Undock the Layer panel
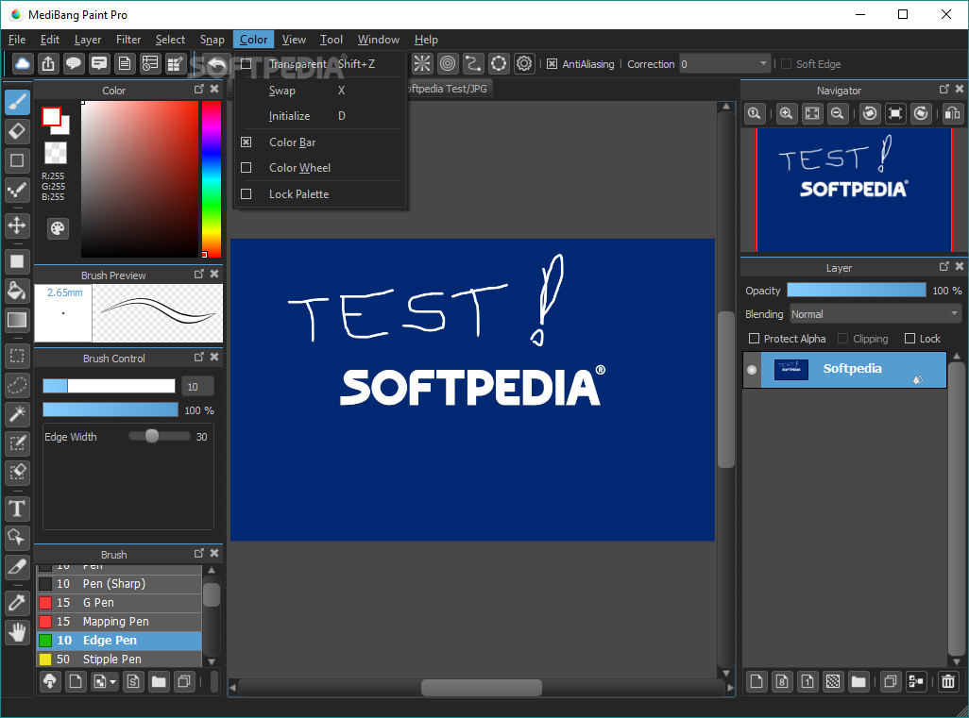969x718 pixels. pos(944,266)
